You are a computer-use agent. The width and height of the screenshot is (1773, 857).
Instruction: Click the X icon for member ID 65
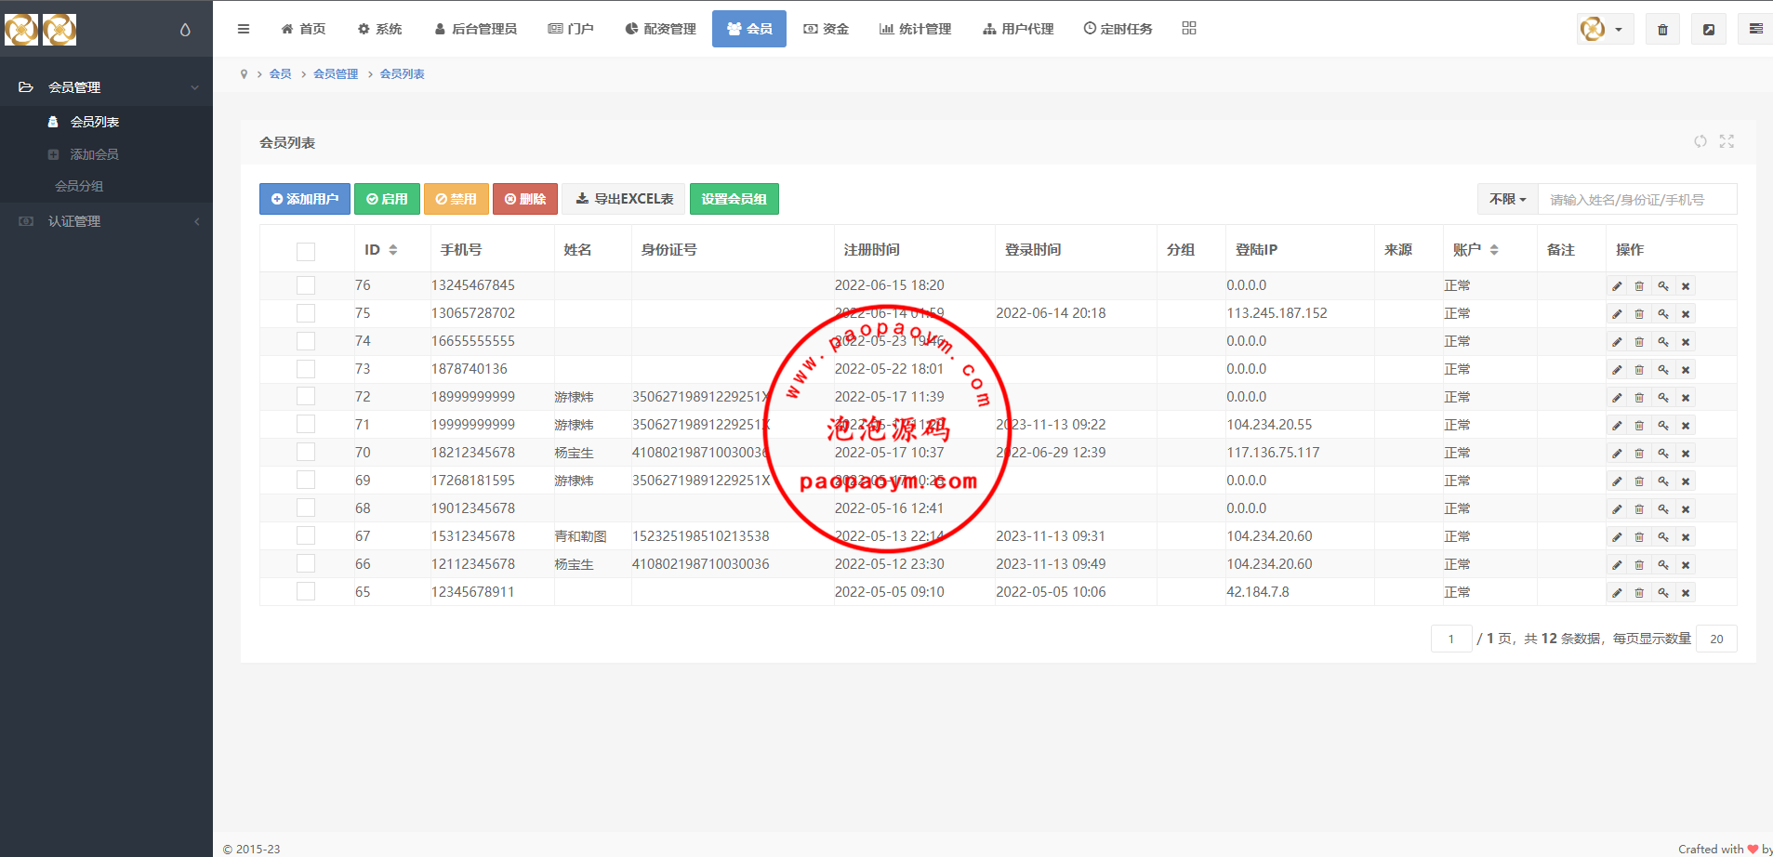coord(1686,593)
